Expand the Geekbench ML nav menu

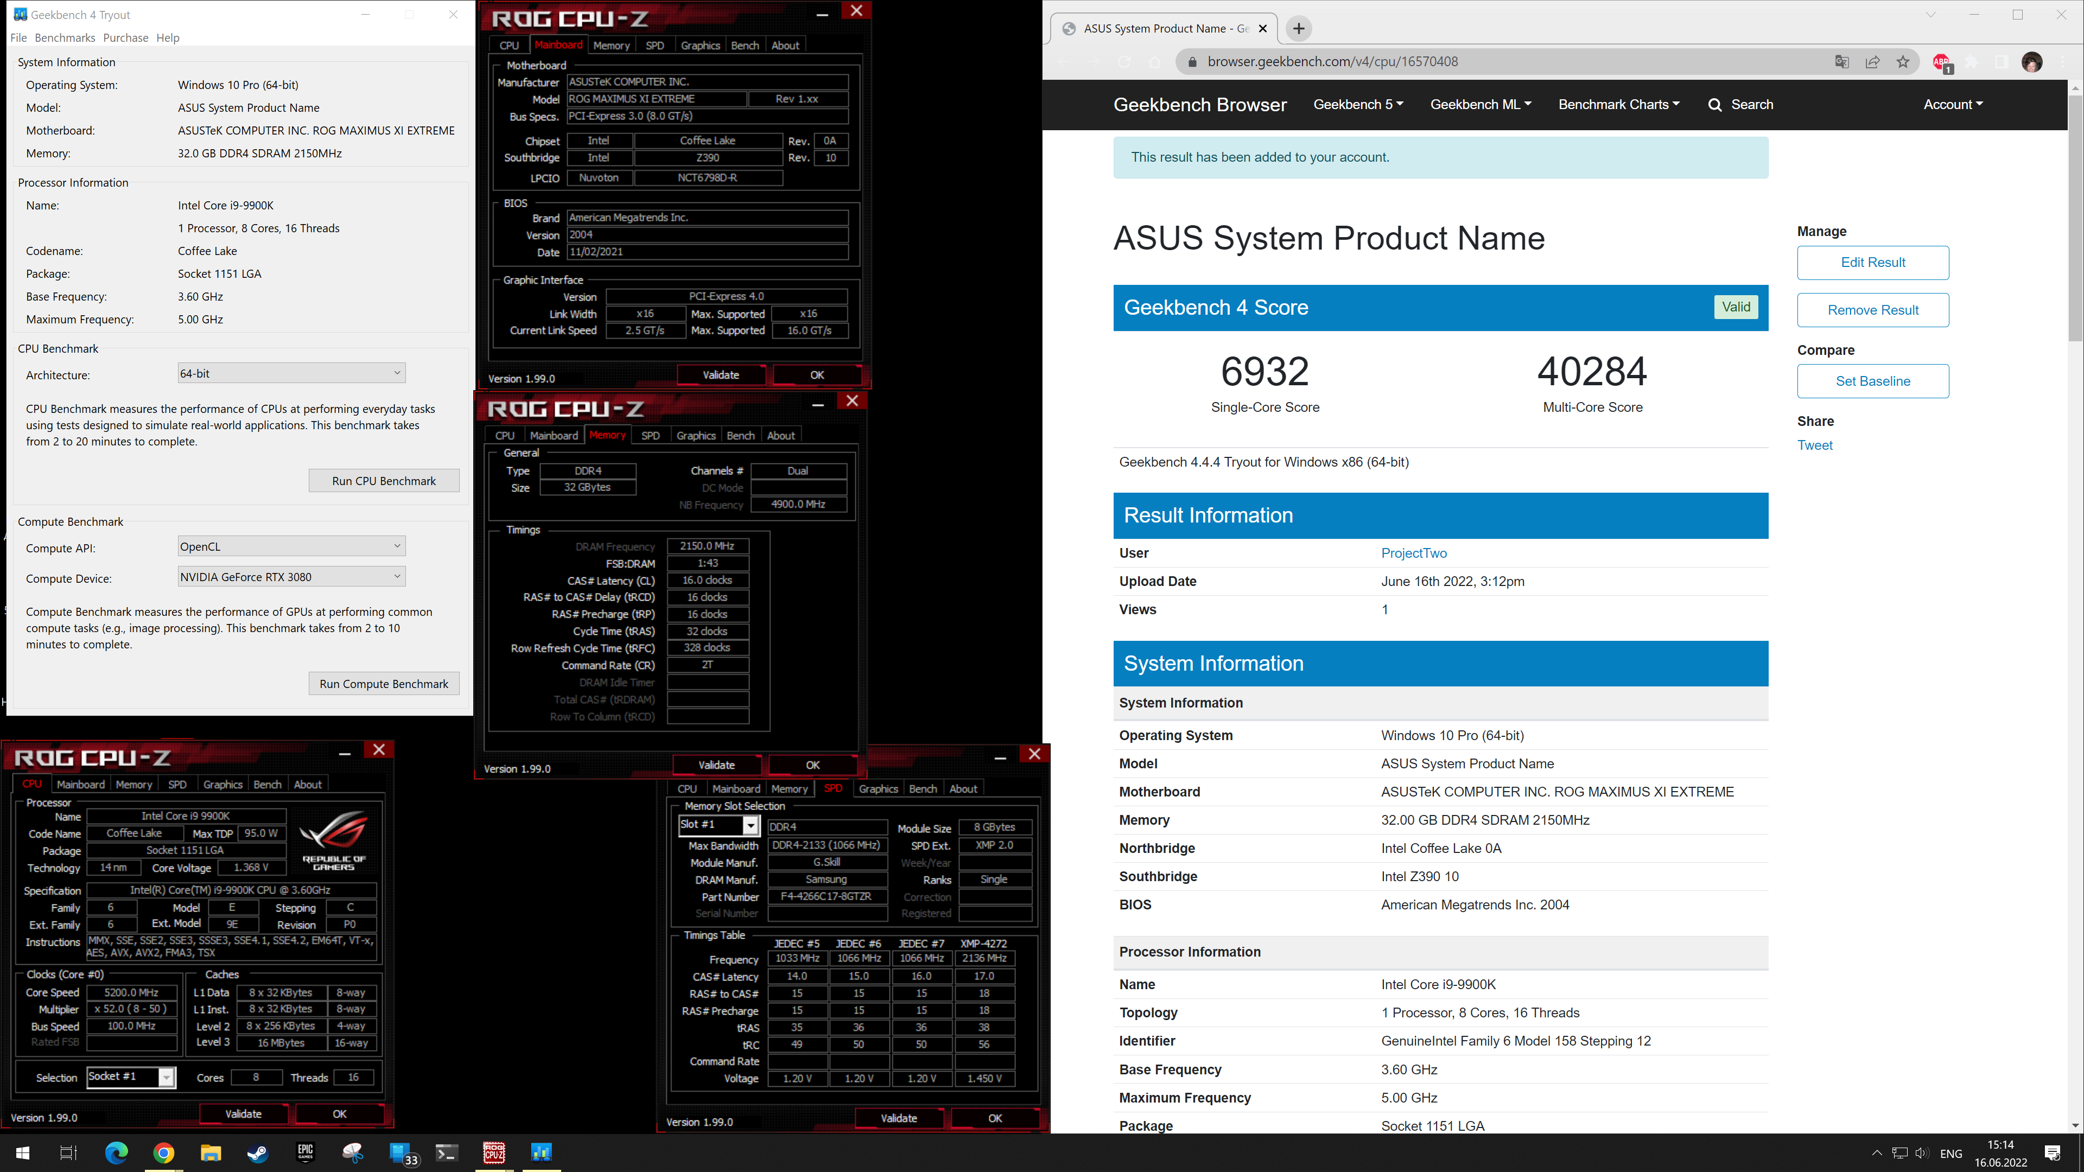(1481, 104)
